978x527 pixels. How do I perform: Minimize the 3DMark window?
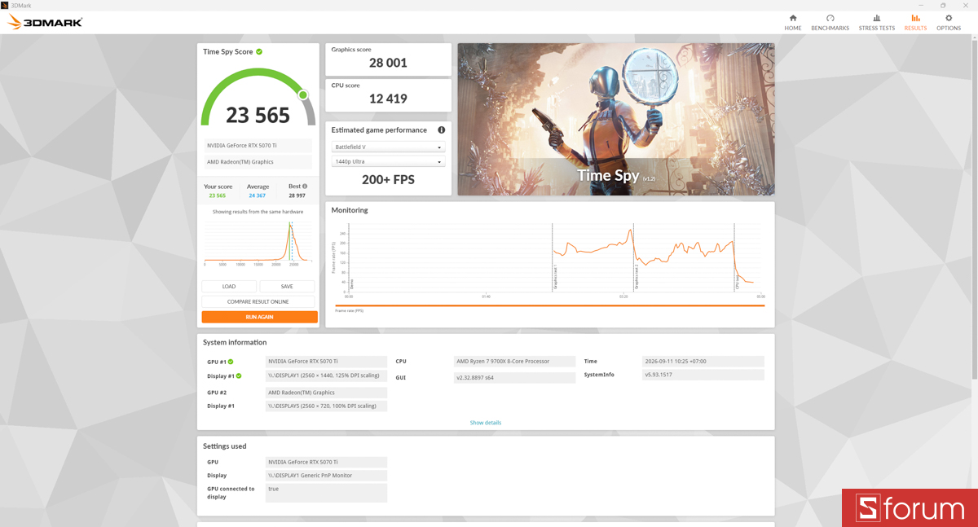pos(919,5)
